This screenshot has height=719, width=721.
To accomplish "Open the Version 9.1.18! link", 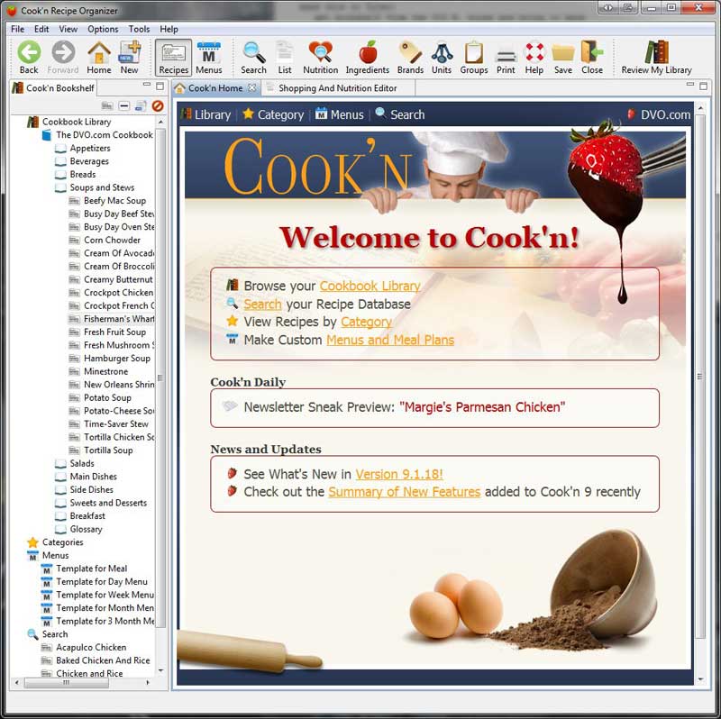I will click(x=399, y=474).
